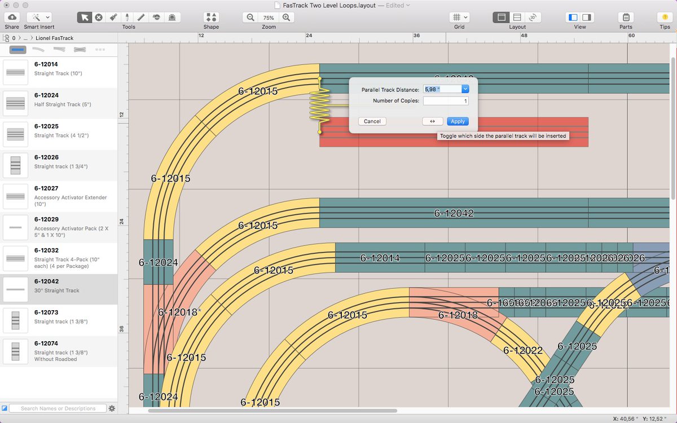Select the arrow pointer tool
This screenshot has width=677, height=423.
pyautogui.click(x=85, y=17)
